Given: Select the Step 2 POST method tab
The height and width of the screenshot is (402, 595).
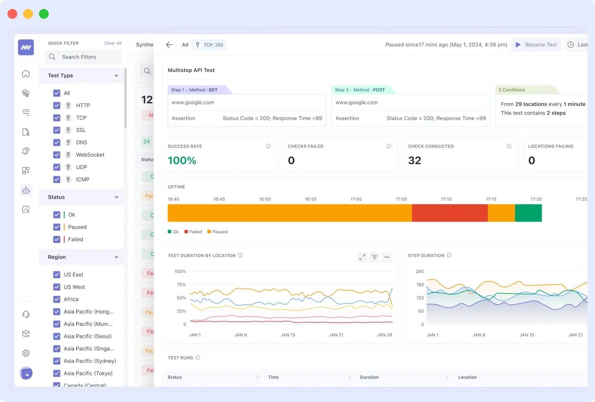Looking at the screenshot, I should (360, 90).
